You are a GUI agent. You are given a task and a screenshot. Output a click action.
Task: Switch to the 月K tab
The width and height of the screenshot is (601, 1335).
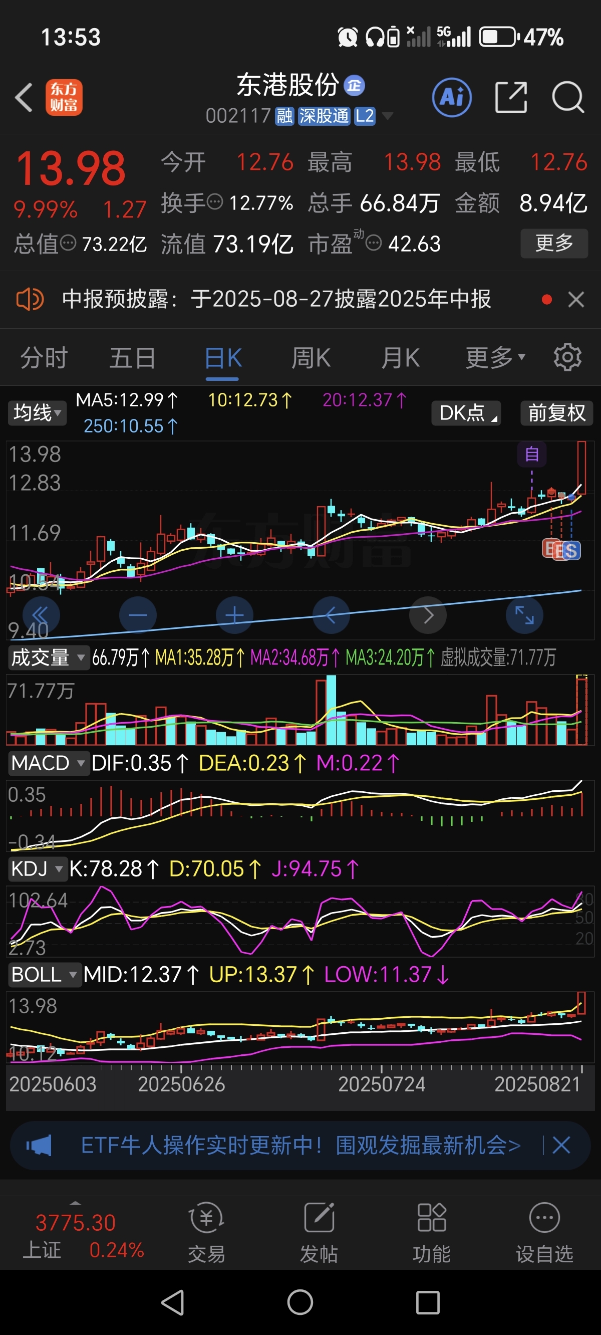[x=401, y=358]
